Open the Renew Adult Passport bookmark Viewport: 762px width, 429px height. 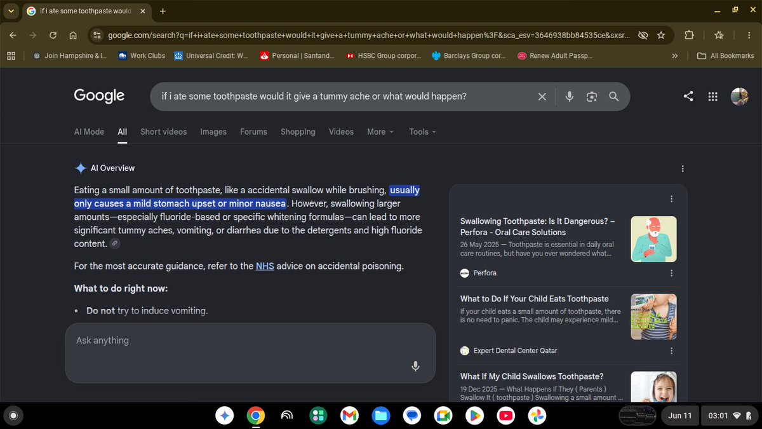(x=554, y=56)
